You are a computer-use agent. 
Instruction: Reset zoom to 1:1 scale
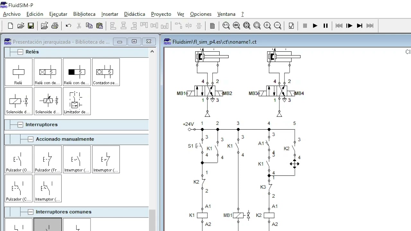pyautogui.click(x=226, y=26)
